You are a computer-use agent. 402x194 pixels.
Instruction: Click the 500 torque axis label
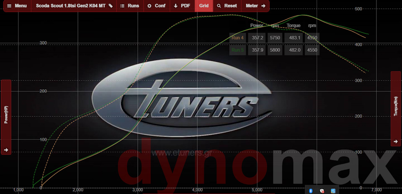(x=358, y=9)
